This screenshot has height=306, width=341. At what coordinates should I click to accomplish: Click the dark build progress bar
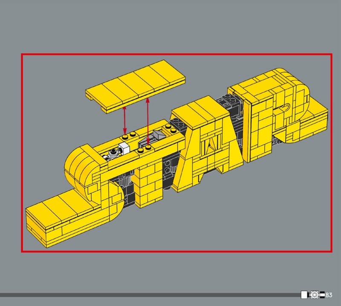pos(149,295)
